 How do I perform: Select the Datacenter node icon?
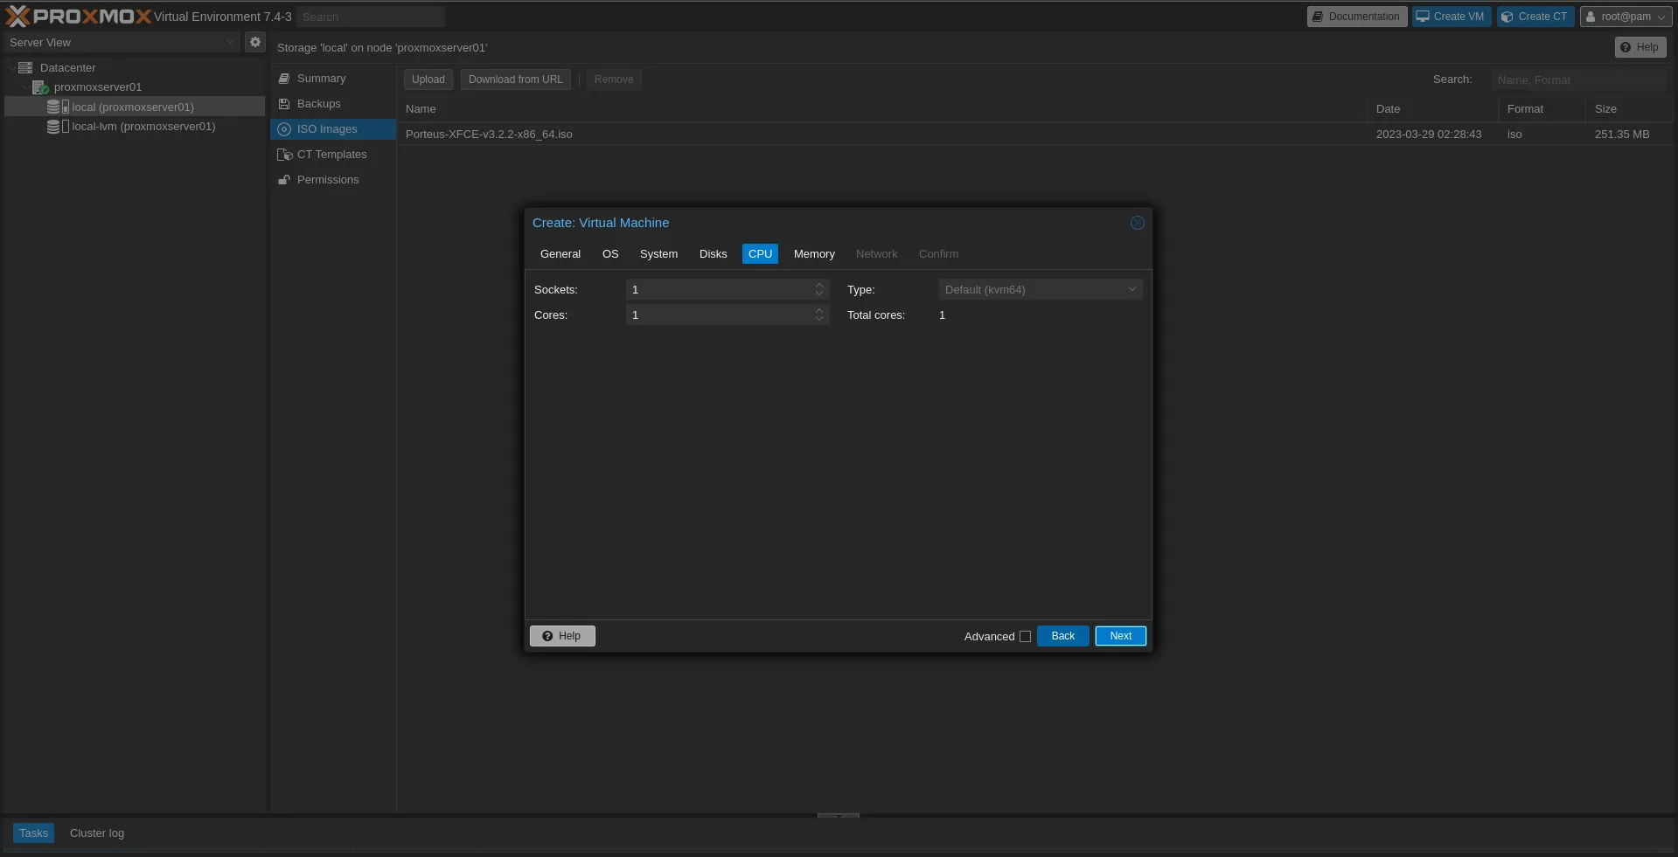click(x=25, y=68)
